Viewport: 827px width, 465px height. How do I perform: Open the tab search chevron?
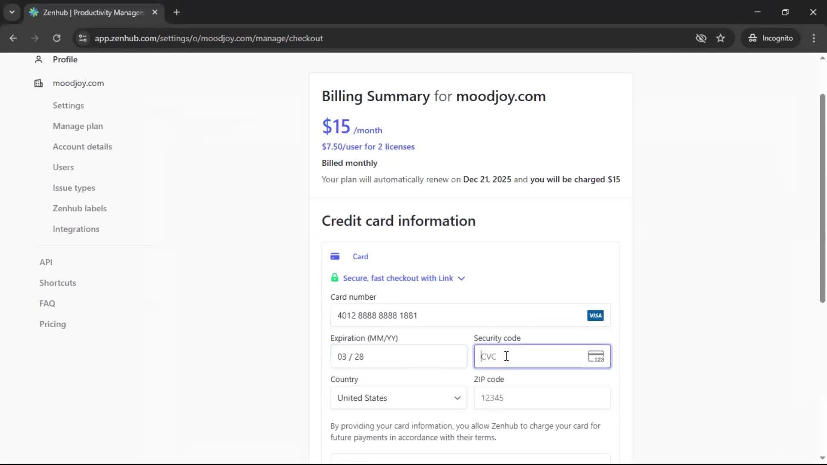coord(12,12)
